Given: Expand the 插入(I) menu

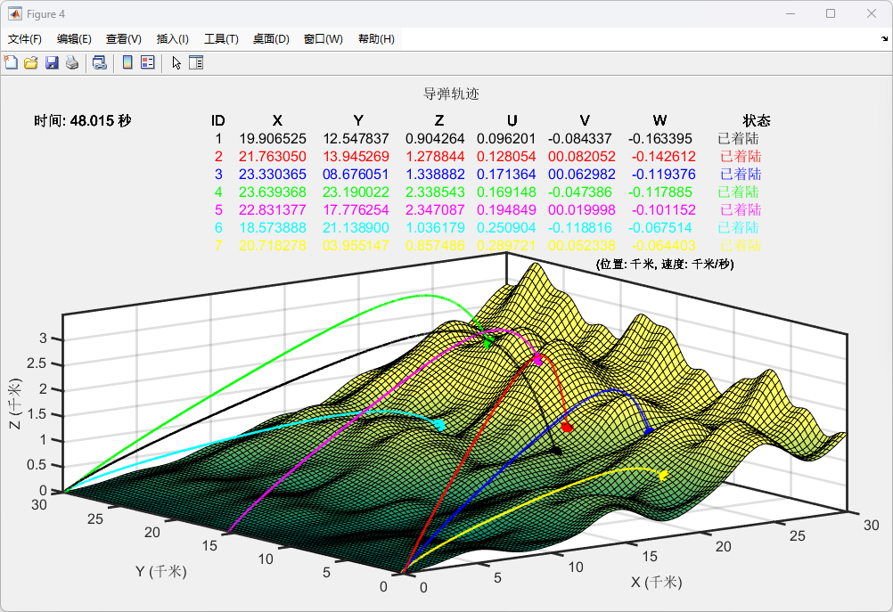Looking at the screenshot, I should (173, 39).
